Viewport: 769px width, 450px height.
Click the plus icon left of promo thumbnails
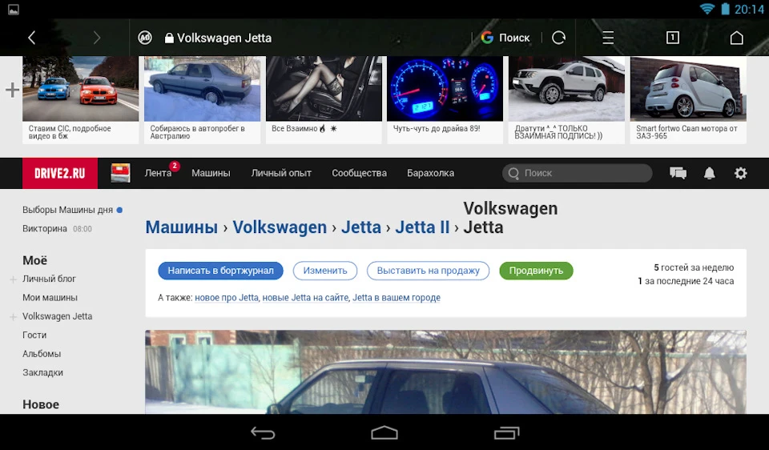point(12,90)
